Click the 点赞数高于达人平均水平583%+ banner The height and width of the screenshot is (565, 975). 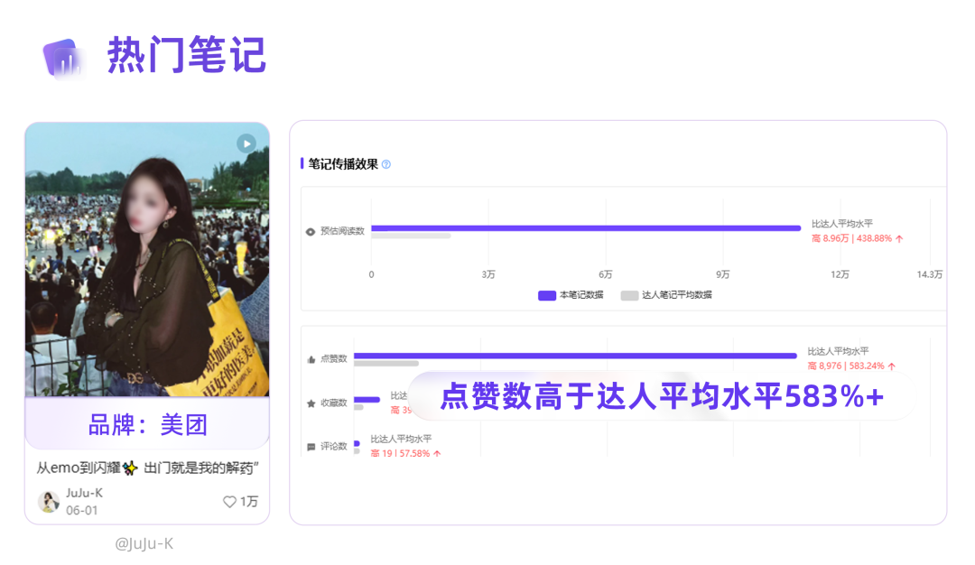click(661, 397)
